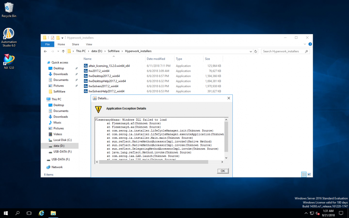Open the Share ribbon tab
349x218 pixels.
click(75, 44)
